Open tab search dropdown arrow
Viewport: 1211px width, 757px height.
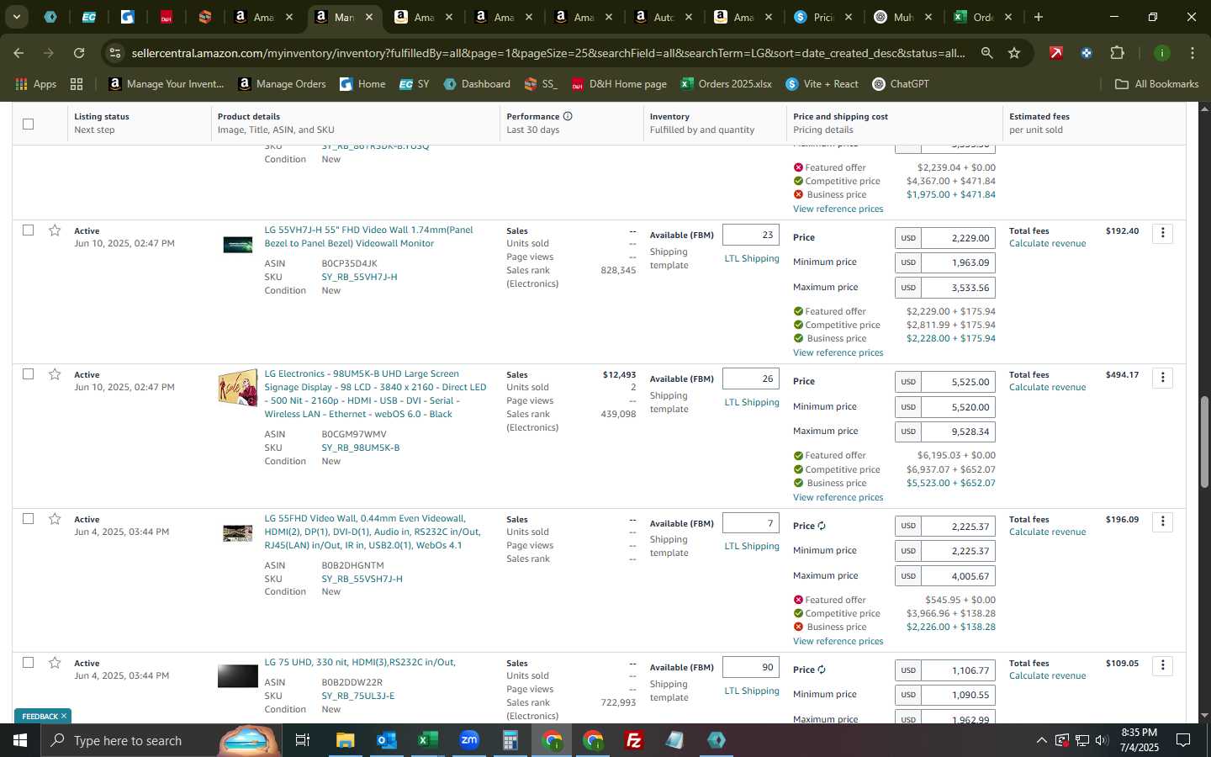pos(16,17)
